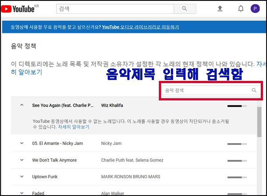Click the Uptown Funk title

pos(45,177)
